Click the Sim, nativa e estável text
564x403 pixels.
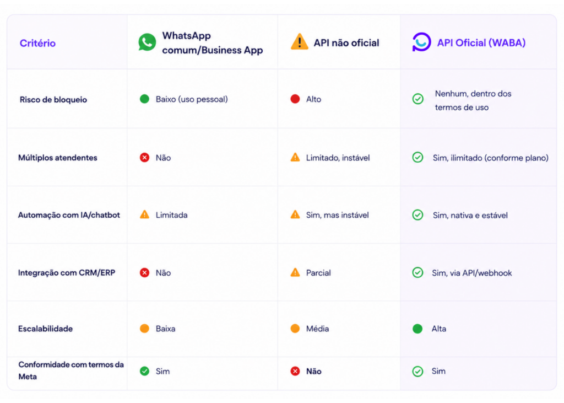click(x=470, y=216)
